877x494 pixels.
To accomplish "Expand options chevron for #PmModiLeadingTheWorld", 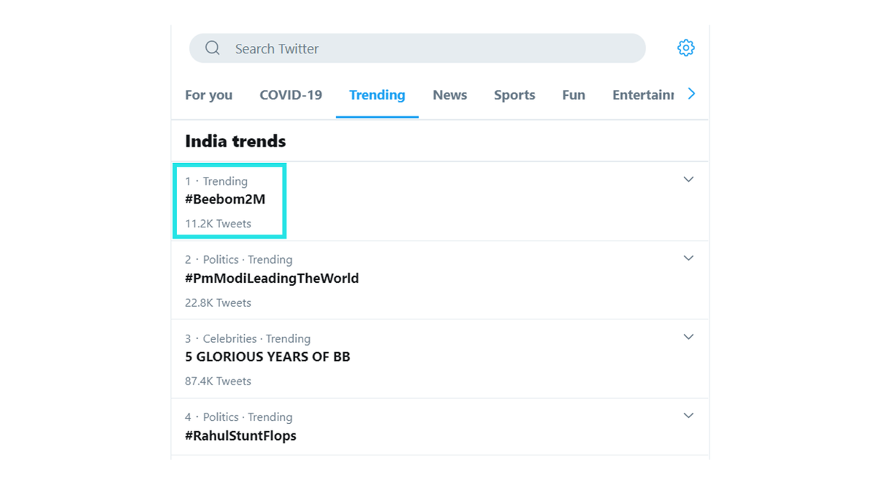I will click(x=688, y=258).
